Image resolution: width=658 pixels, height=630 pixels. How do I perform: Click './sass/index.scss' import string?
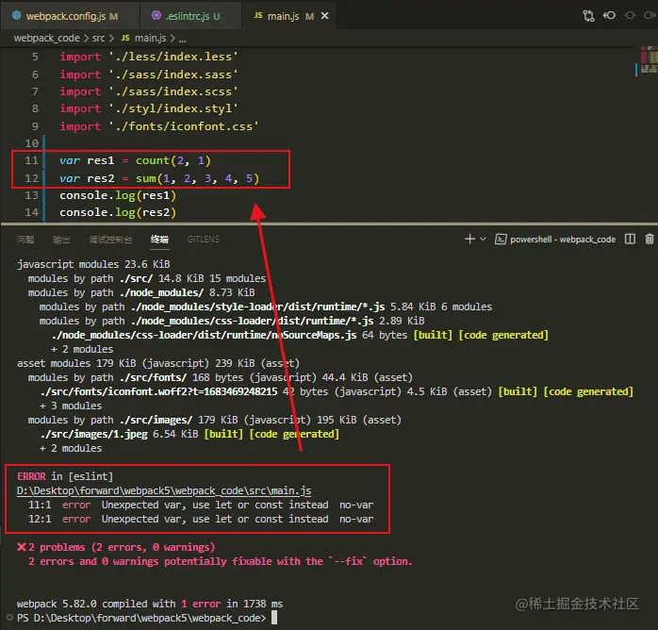pyautogui.click(x=173, y=91)
